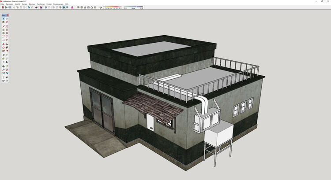The height and width of the screenshot is (180, 331).
Task: Choose the Rotate tool
Action: [4, 48]
